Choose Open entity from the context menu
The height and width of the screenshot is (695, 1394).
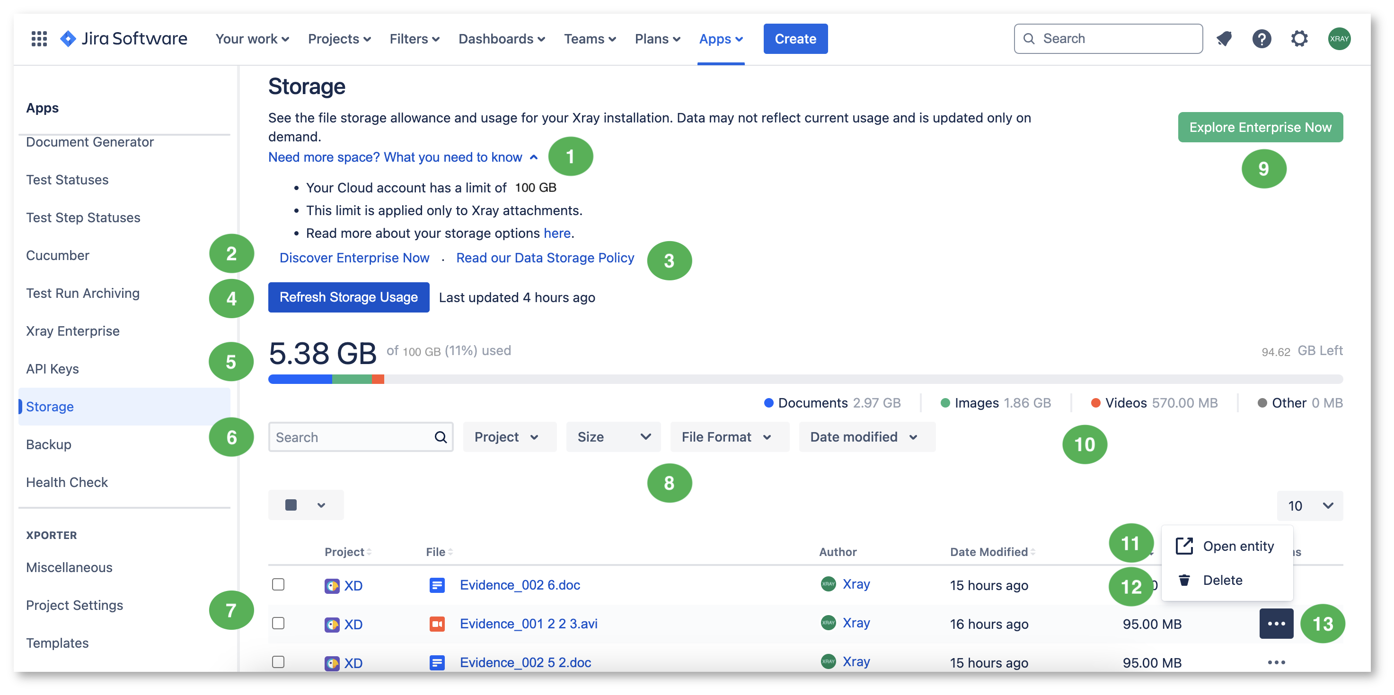click(1226, 546)
